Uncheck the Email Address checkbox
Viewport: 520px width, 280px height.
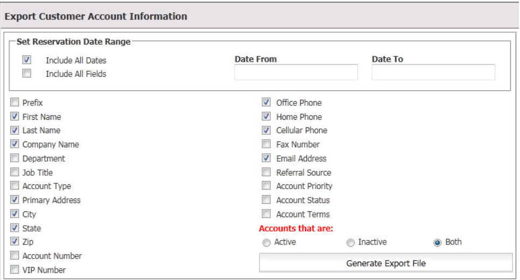pos(266,159)
